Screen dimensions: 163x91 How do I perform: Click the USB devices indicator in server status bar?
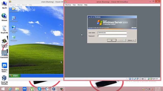pos(135,79)
